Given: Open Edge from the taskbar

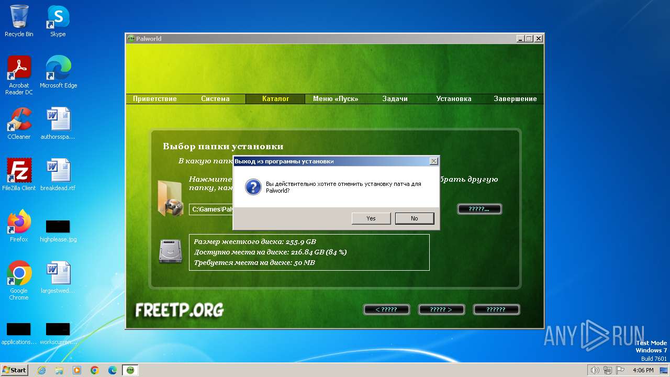Looking at the screenshot, I should point(113,370).
